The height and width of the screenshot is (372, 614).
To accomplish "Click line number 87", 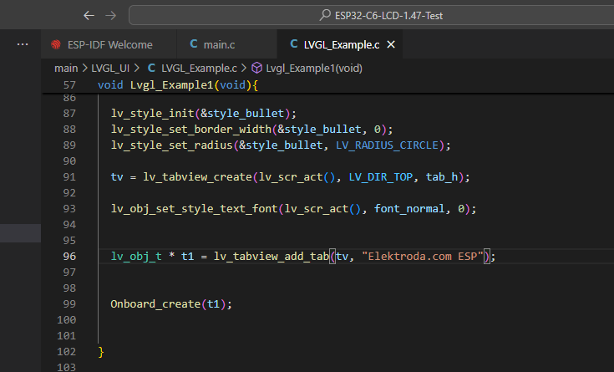I will [69, 114].
